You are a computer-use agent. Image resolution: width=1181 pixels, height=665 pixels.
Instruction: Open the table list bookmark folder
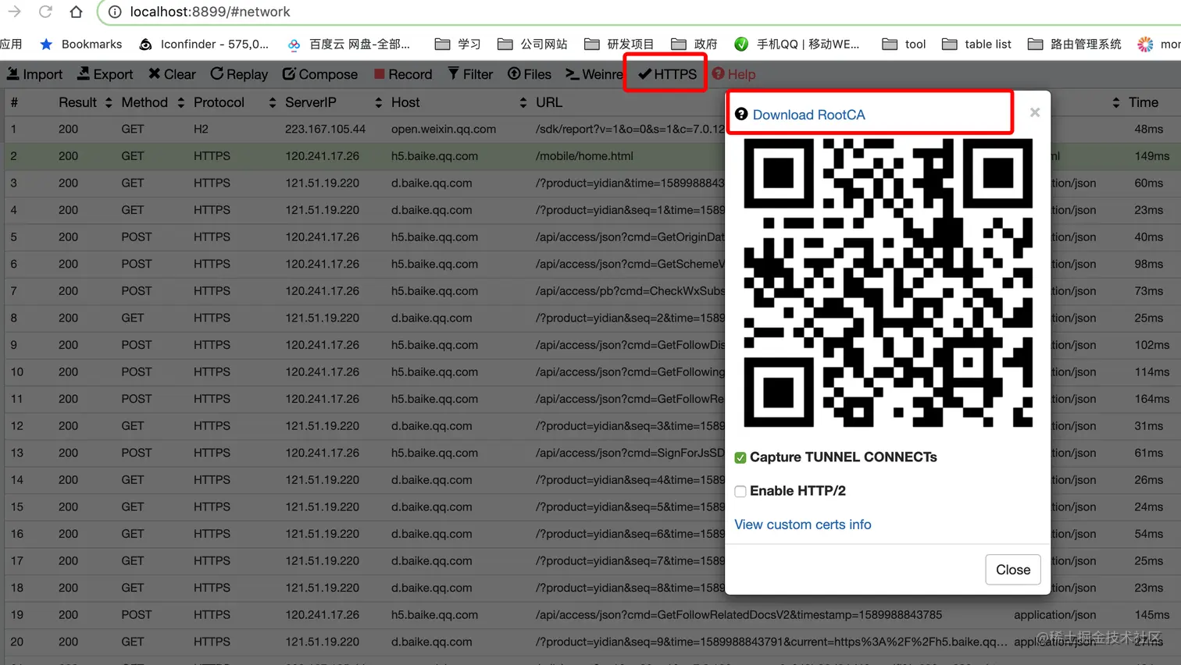[x=976, y=44]
